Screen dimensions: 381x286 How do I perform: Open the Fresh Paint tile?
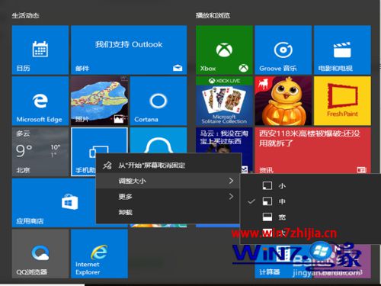pyautogui.click(x=342, y=101)
